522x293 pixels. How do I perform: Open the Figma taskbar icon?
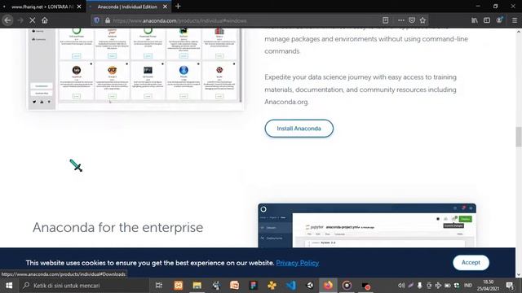click(254, 286)
